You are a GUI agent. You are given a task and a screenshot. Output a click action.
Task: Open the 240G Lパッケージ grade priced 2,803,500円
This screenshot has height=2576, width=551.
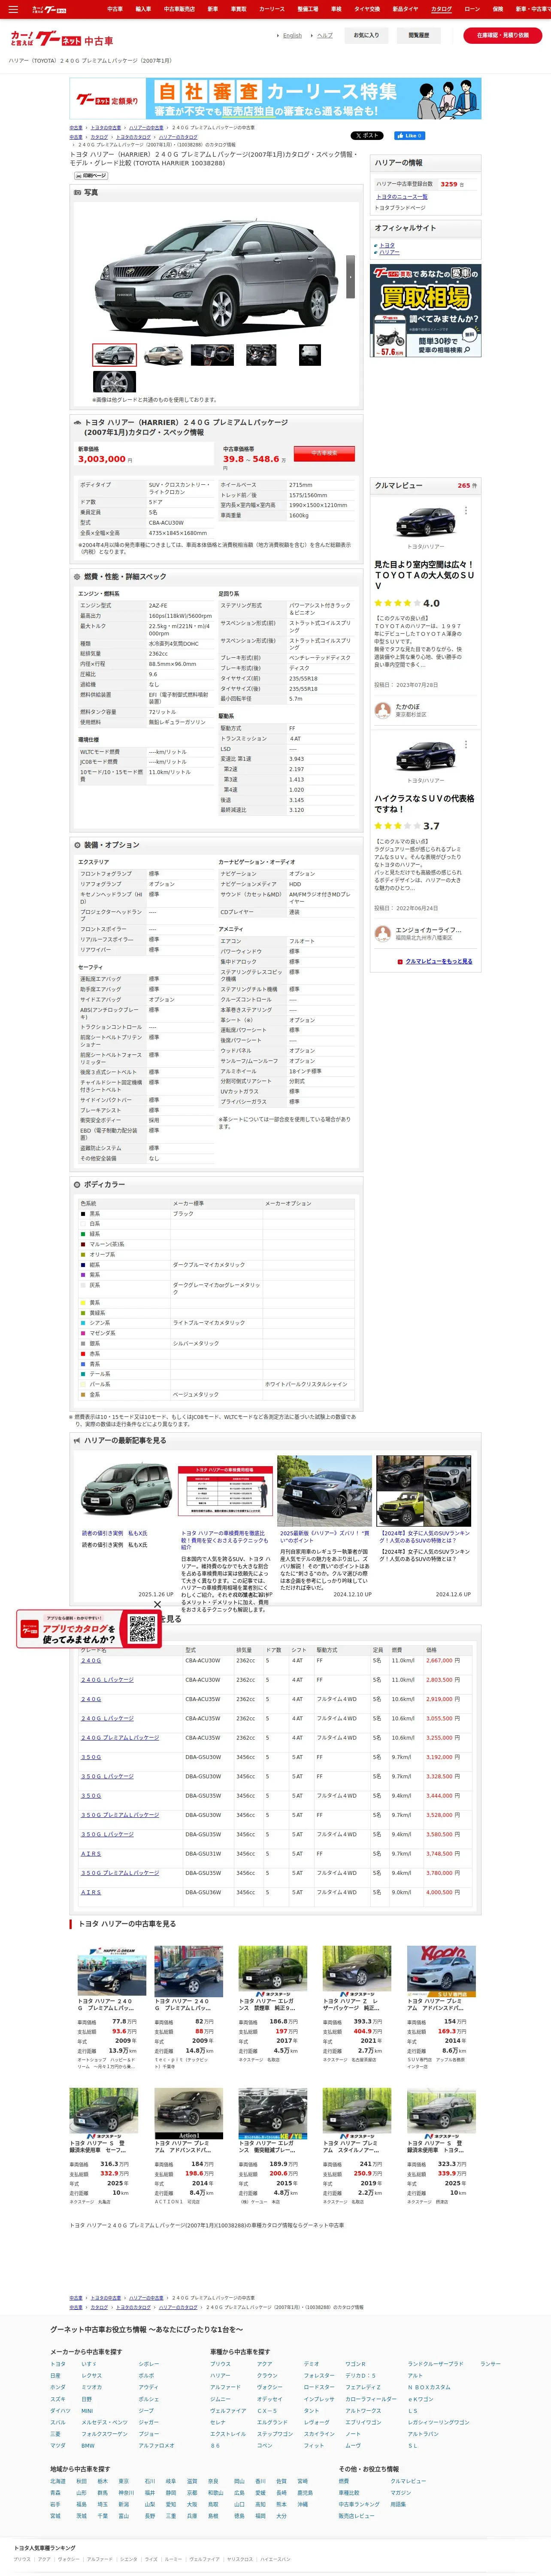(107, 1680)
